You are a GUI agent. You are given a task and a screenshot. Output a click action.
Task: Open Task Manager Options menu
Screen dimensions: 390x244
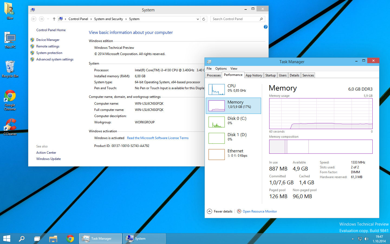coord(221,69)
